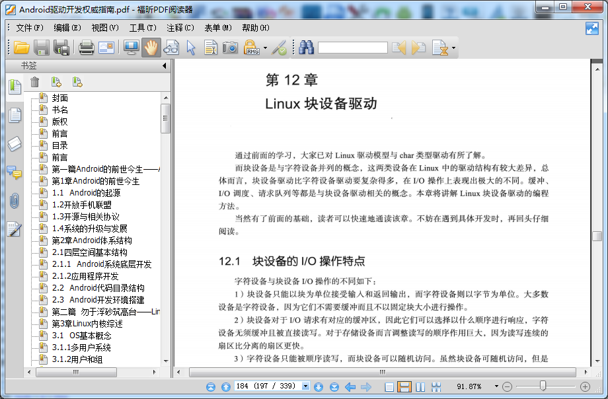Select the 目录 bookmark
The height and width of the screenshot is (399, 608).
(59, 145)
